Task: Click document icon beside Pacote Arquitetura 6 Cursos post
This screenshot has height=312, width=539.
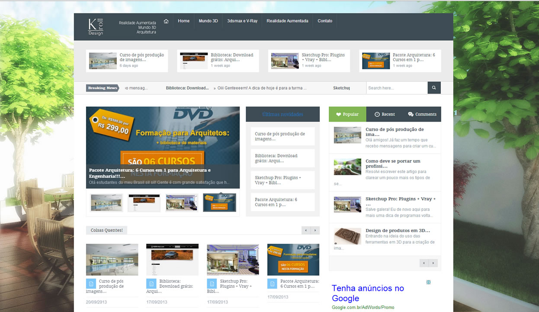Action: coord(272,284)
